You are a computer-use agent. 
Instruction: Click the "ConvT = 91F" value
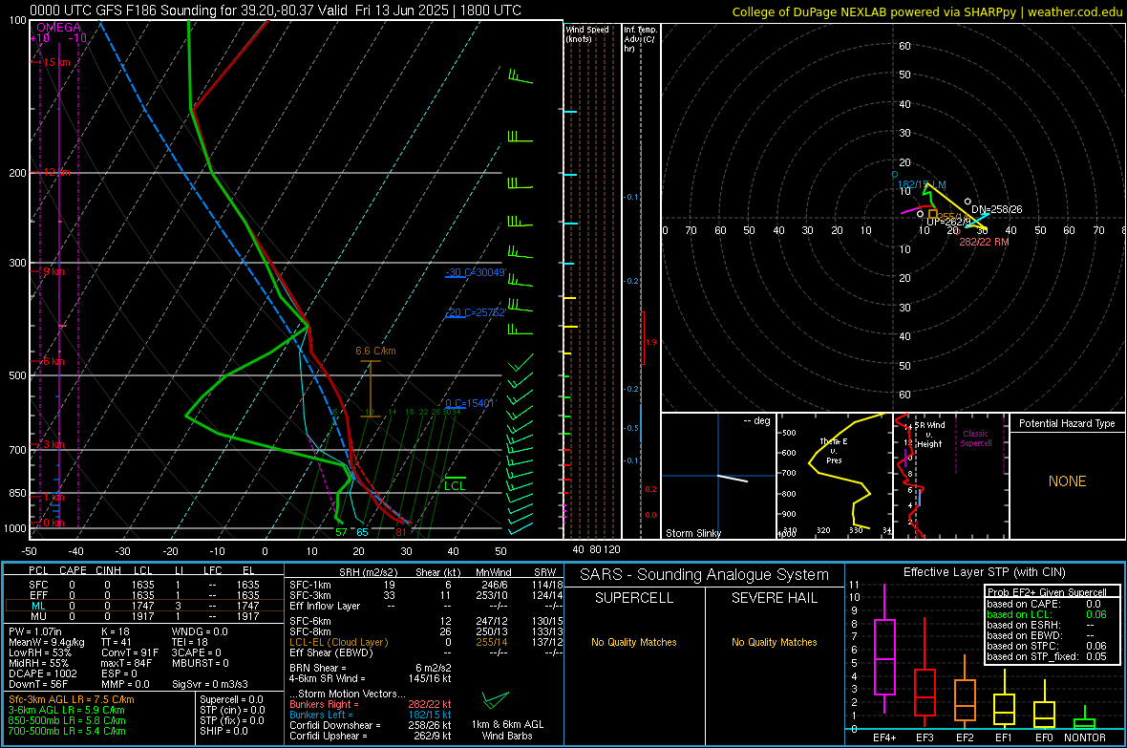click(130, 652)
